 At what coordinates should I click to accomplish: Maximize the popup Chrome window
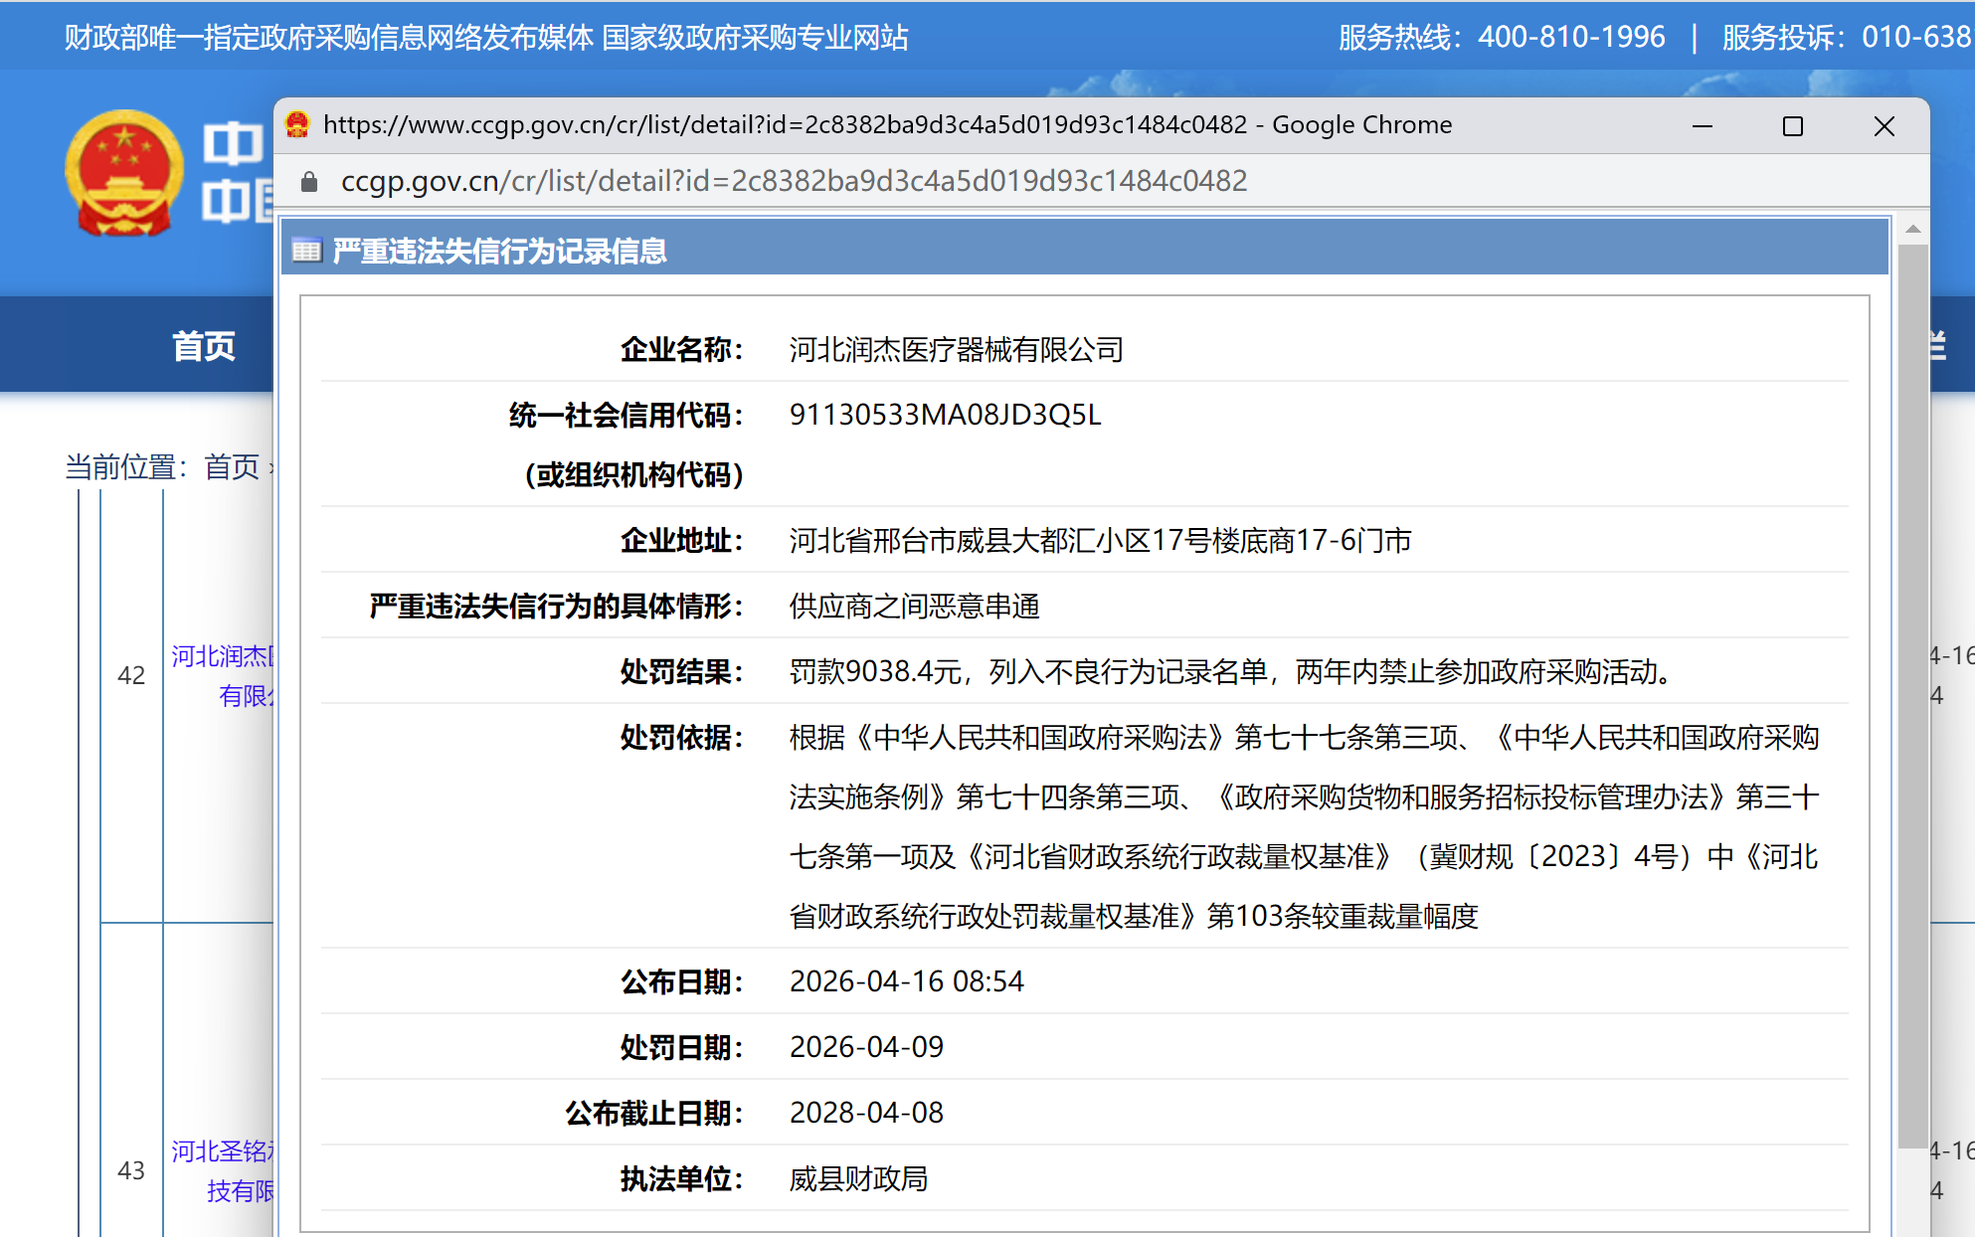click(1792, 126)
